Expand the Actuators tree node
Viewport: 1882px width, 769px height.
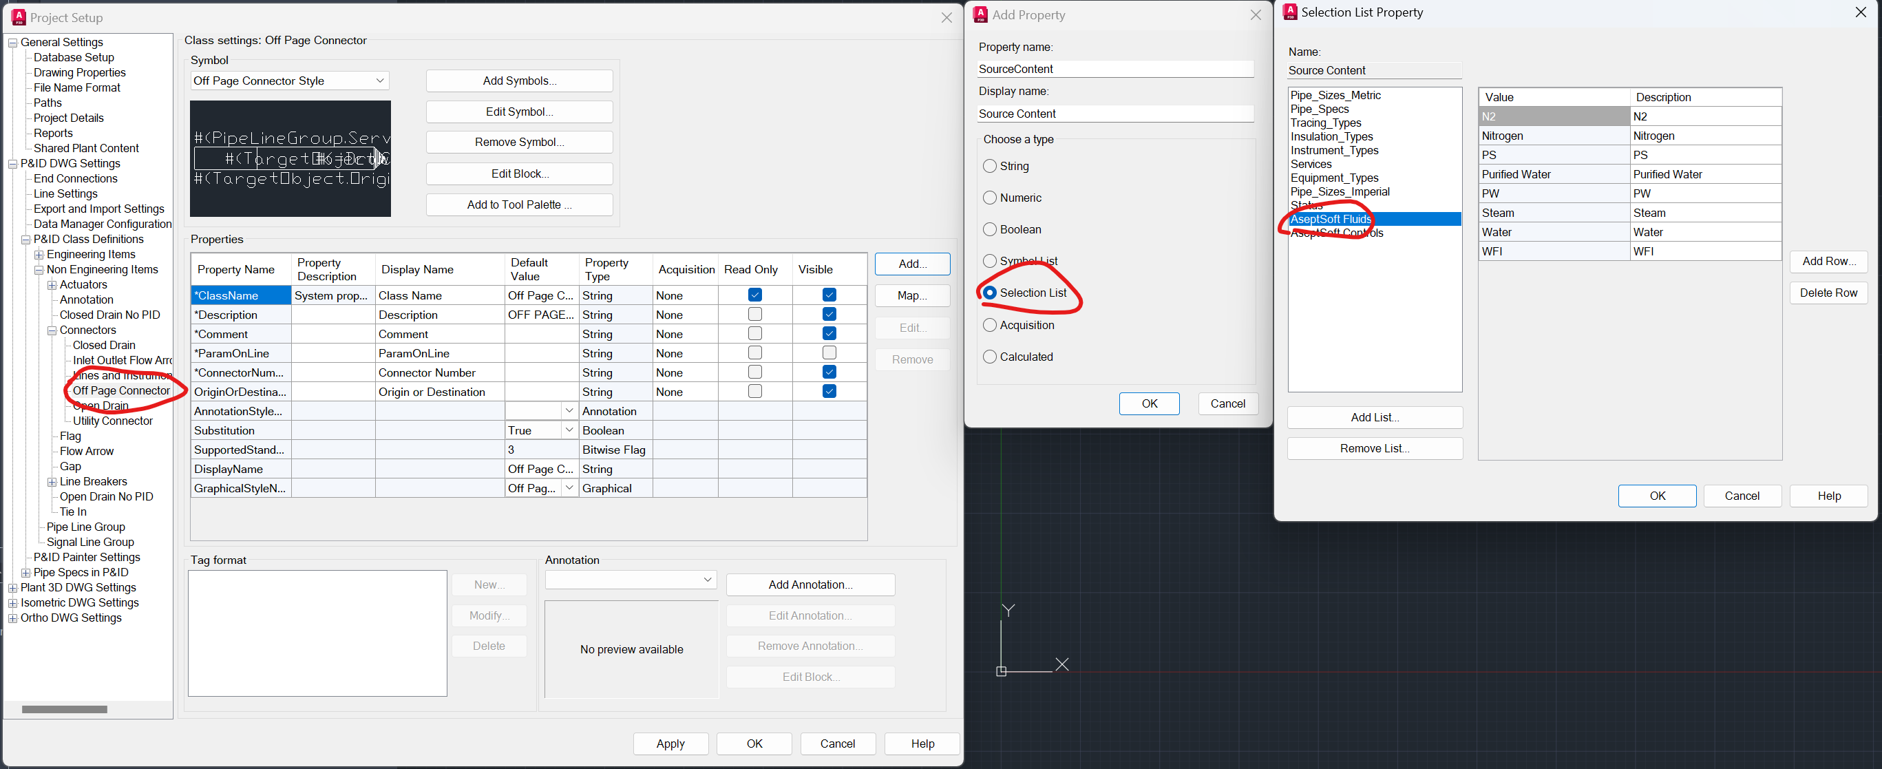(x=52, y=285)
